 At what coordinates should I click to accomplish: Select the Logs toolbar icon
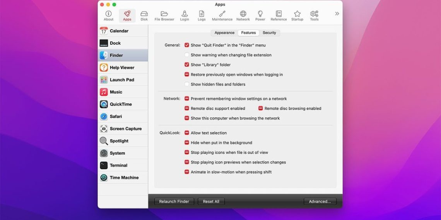tap(202, 15)
